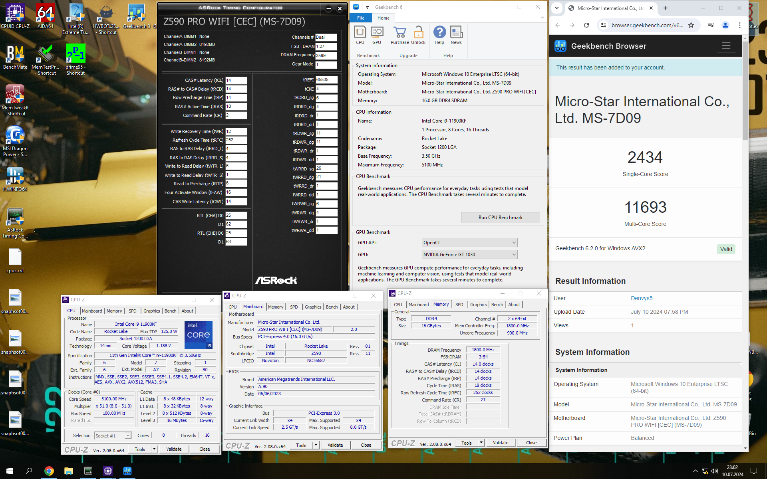Open the AIDA64 desktop icon
Image resolution: width=767 pixels, height=479 pixels.
(x=45, y=16)
